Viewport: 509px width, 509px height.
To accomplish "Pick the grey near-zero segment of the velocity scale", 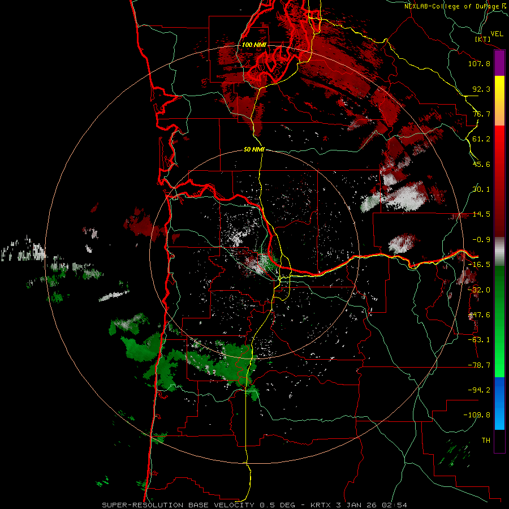I will pos(499,252).
